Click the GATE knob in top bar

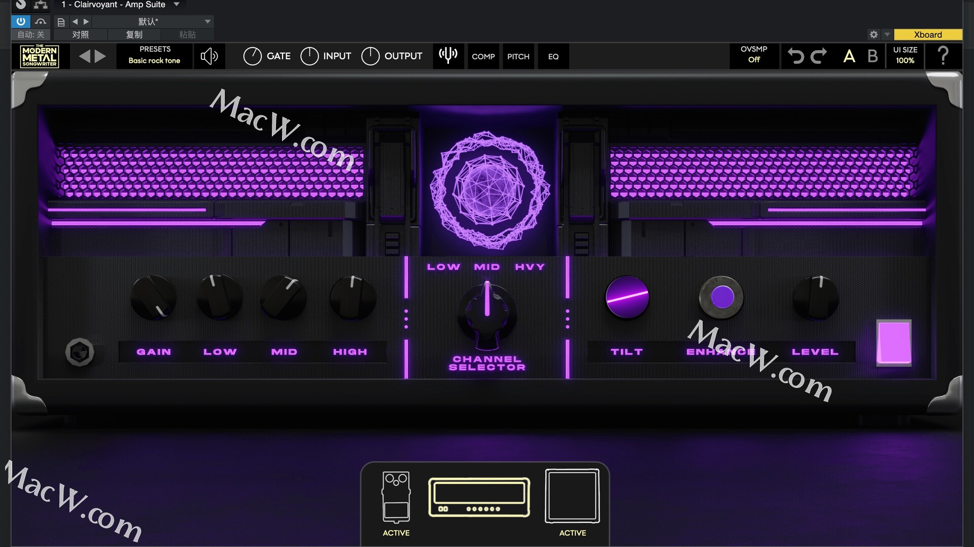[252, 56]
